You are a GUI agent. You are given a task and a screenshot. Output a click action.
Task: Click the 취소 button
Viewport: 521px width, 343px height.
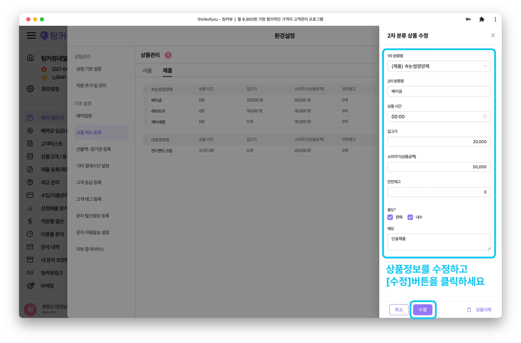tap(399, 310)
